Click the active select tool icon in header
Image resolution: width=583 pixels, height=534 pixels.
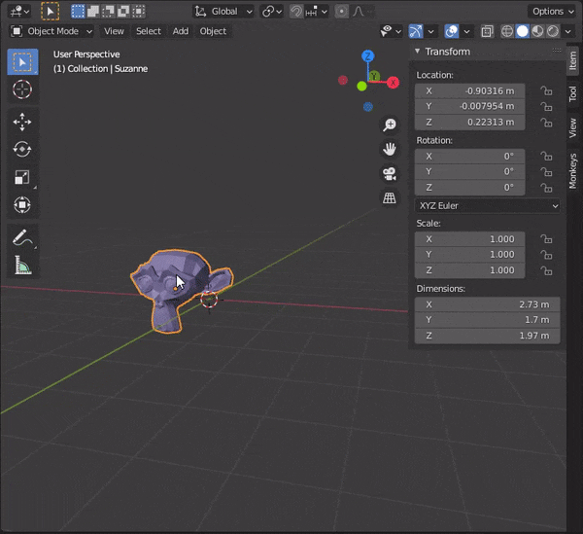[x=51, y=12]
